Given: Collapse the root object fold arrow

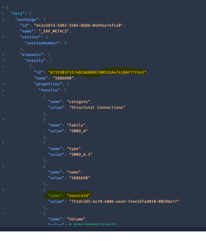Looking at the screenshot, I should click(3, 8).
